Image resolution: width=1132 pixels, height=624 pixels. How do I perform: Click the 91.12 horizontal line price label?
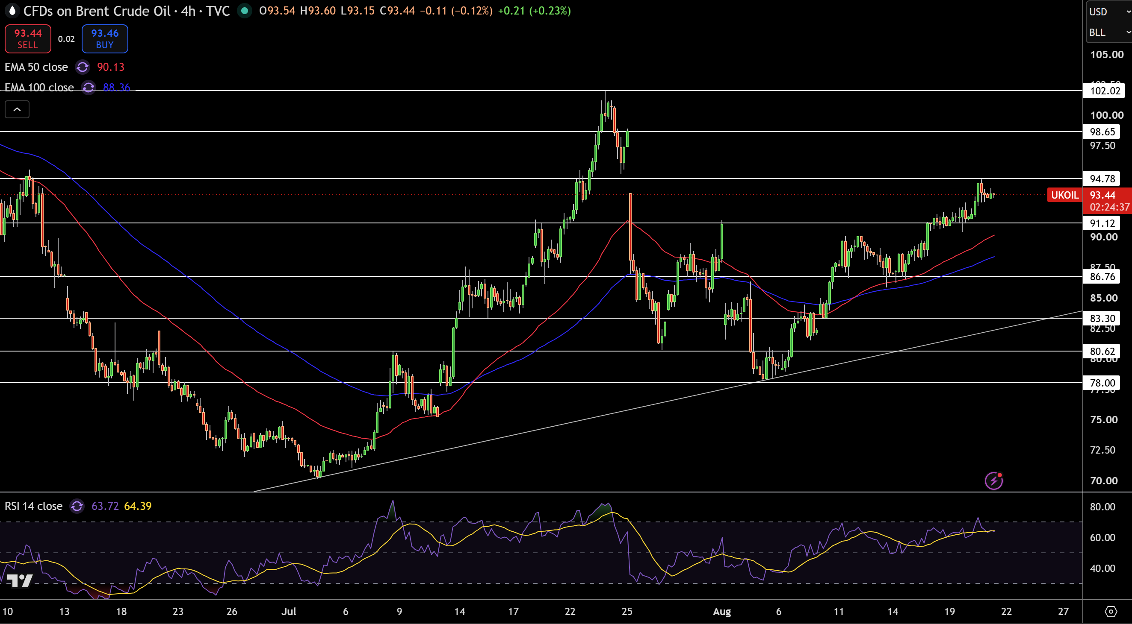1102,223
